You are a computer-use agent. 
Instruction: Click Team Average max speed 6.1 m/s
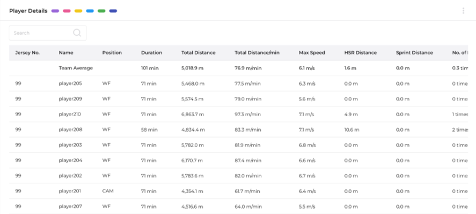tap(306, 68)
